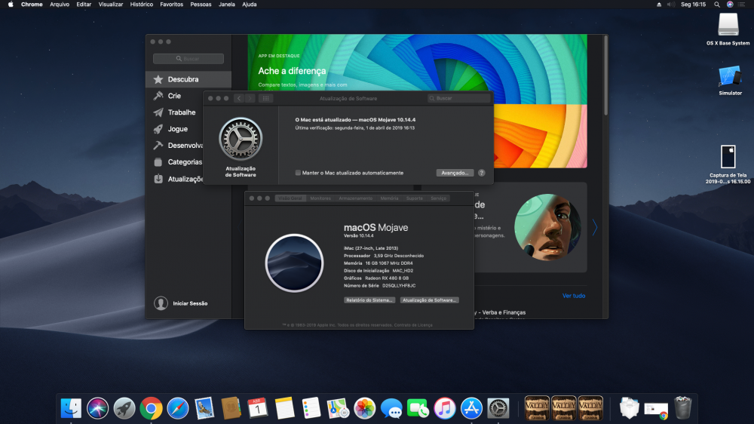Open Calendar icon in the Dock
This screenshot has width=754, height=424.
click(x=258, y=408)
